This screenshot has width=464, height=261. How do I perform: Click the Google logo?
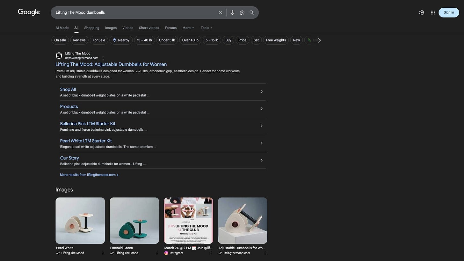coord(29,12)
